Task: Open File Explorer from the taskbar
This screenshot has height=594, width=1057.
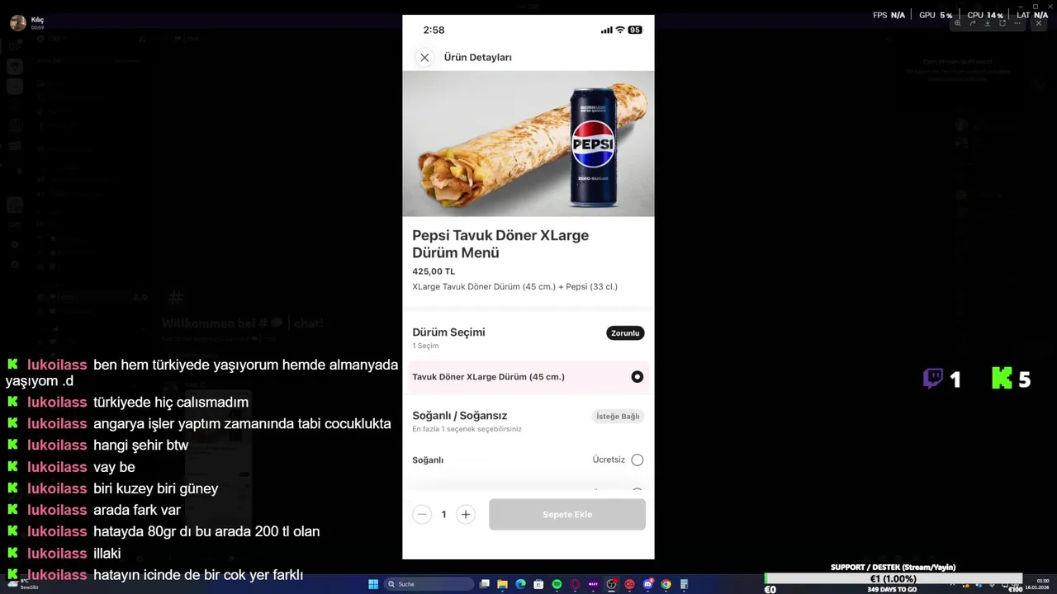Action: click(502, 584)
